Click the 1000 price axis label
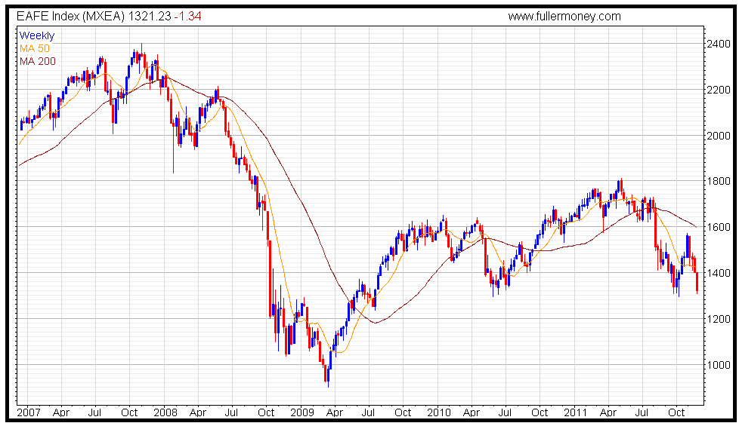This screenshot has height=423, width=739. click(719, 365)
